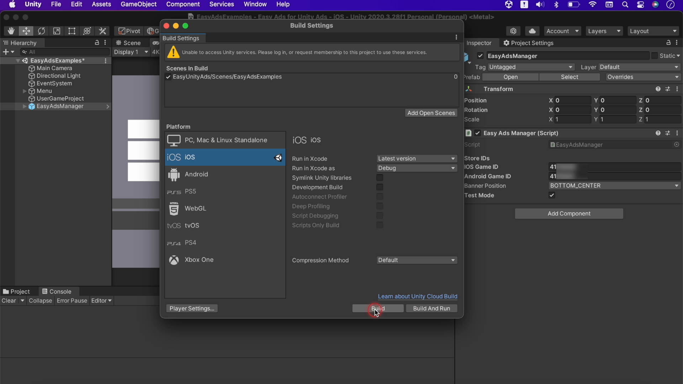
Task: Open the Account dropdown
Action: pos(562,31)
